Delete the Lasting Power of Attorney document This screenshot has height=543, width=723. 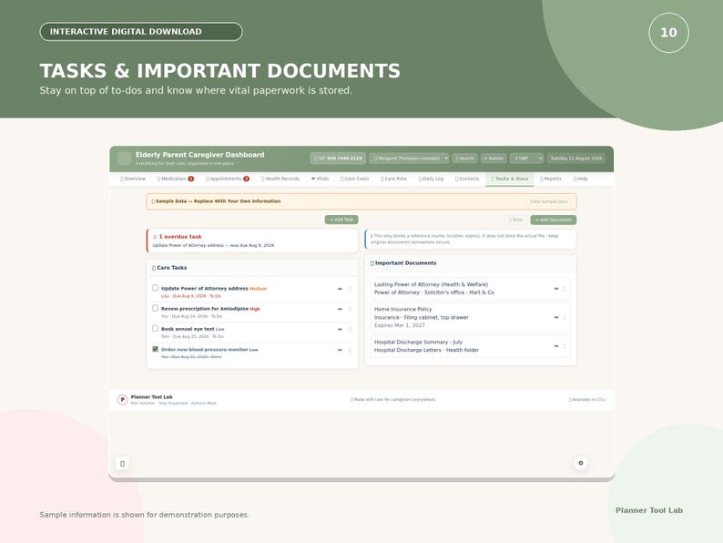pos(565,288)
